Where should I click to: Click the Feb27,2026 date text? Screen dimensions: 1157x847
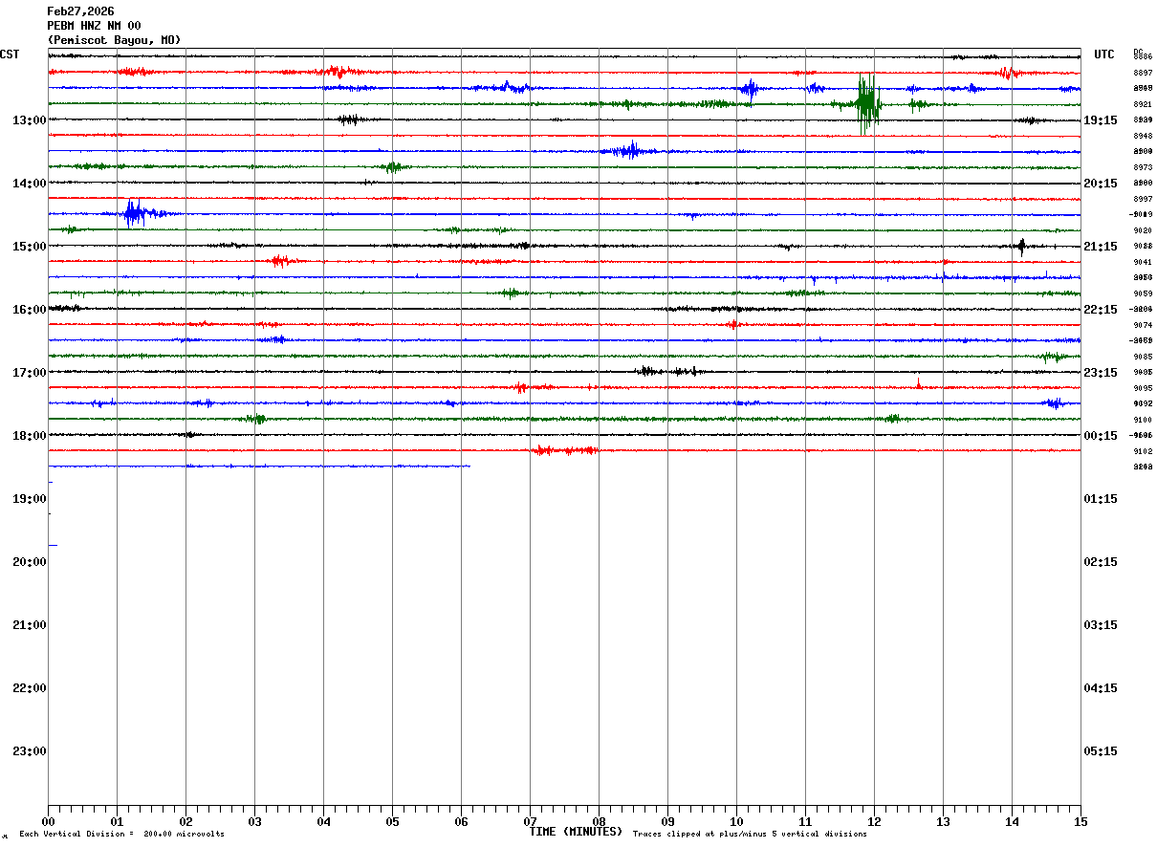pos(80,11)
